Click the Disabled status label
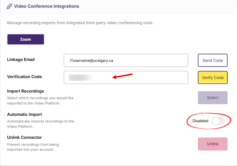 200,121
